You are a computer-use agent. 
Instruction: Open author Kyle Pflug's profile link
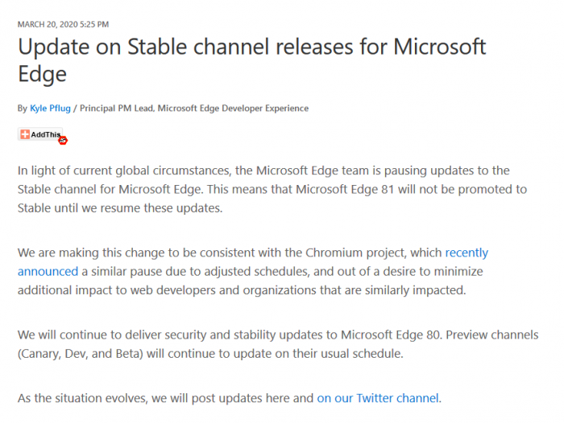click(52, 108)
